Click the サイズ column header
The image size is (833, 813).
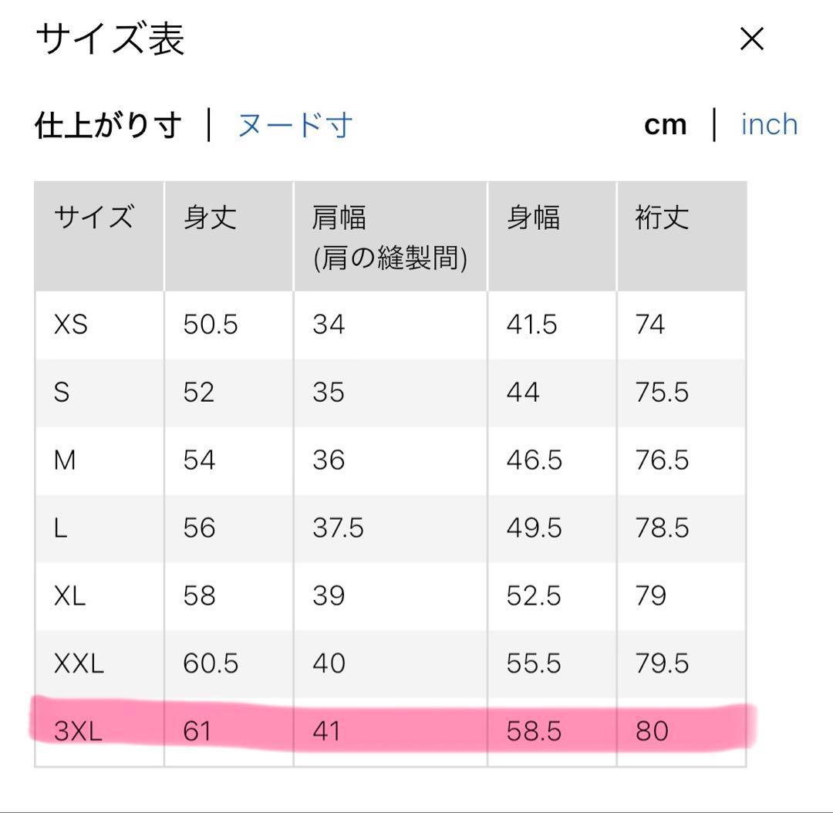[93, 218]
